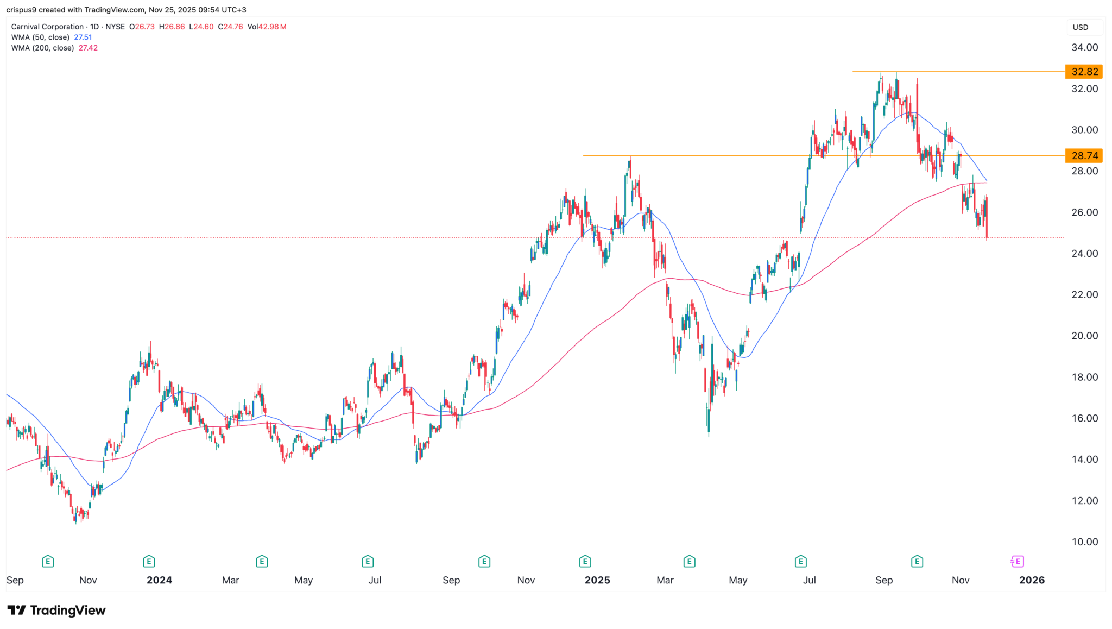Screen dimensions: 1112x629
Task: Select the WMA (200, close) indicator legend
Action: pyautogui.click(x=42, y=48)
